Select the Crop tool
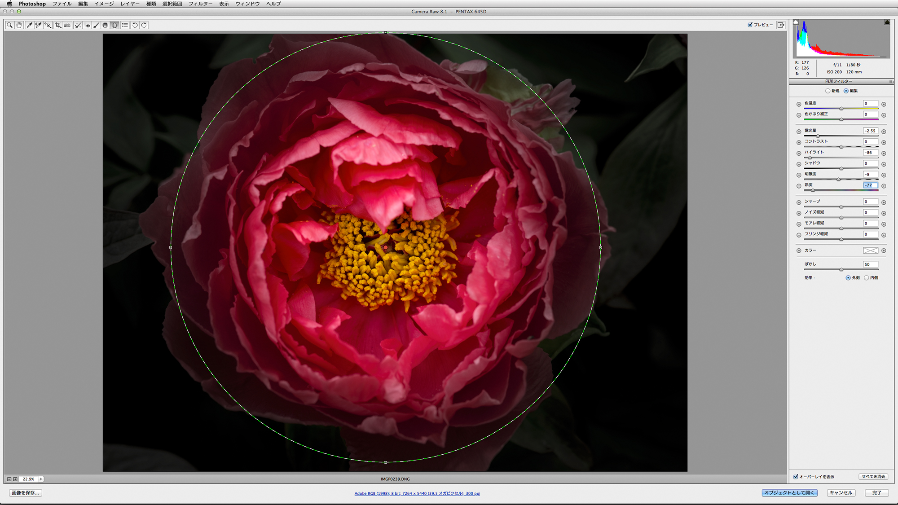Viewport: 898px width, 505px height. (58, 25)
